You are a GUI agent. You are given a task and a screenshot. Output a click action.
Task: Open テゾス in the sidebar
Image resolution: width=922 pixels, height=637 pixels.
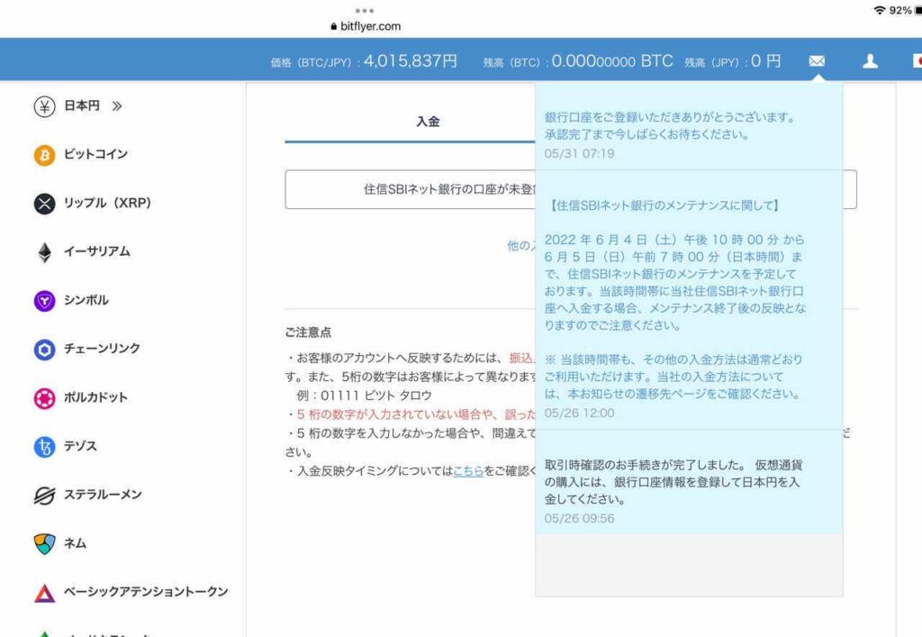[80, 446]
